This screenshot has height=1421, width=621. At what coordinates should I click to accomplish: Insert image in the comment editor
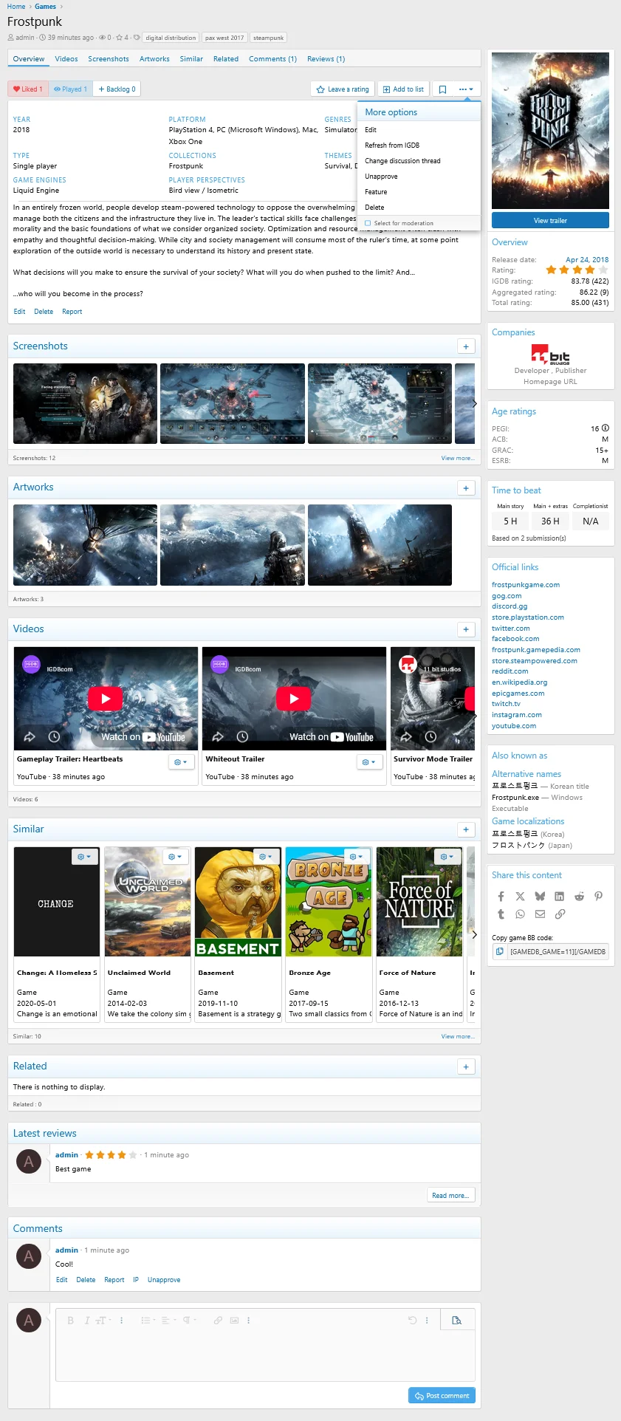[x=234, y=1320]
